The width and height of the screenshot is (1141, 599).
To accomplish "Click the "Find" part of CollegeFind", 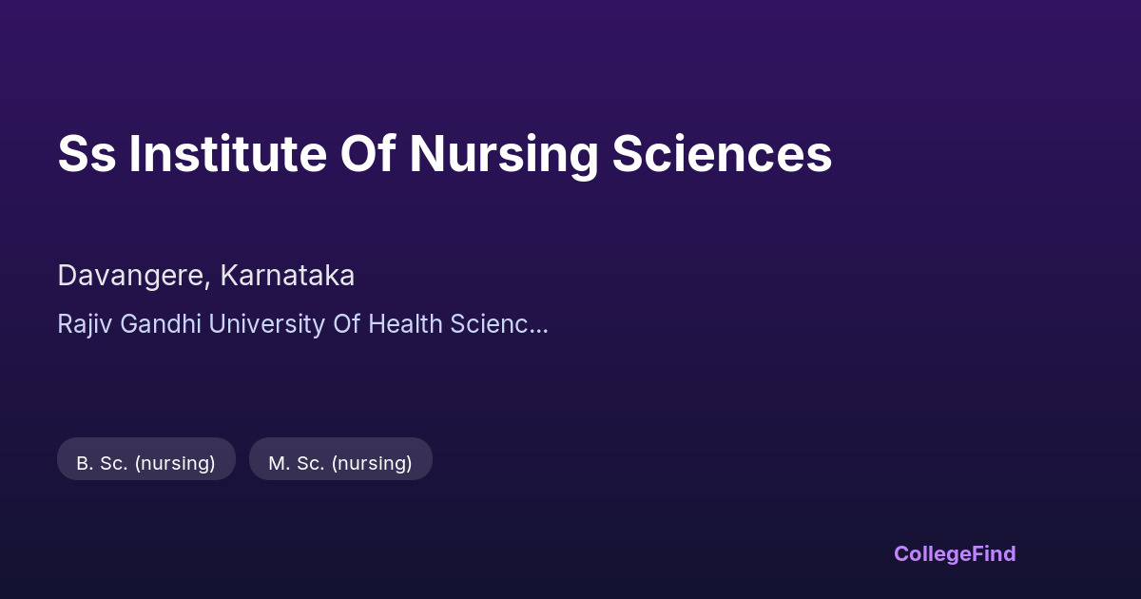I will pyautogui.click(x=995, y=553).
